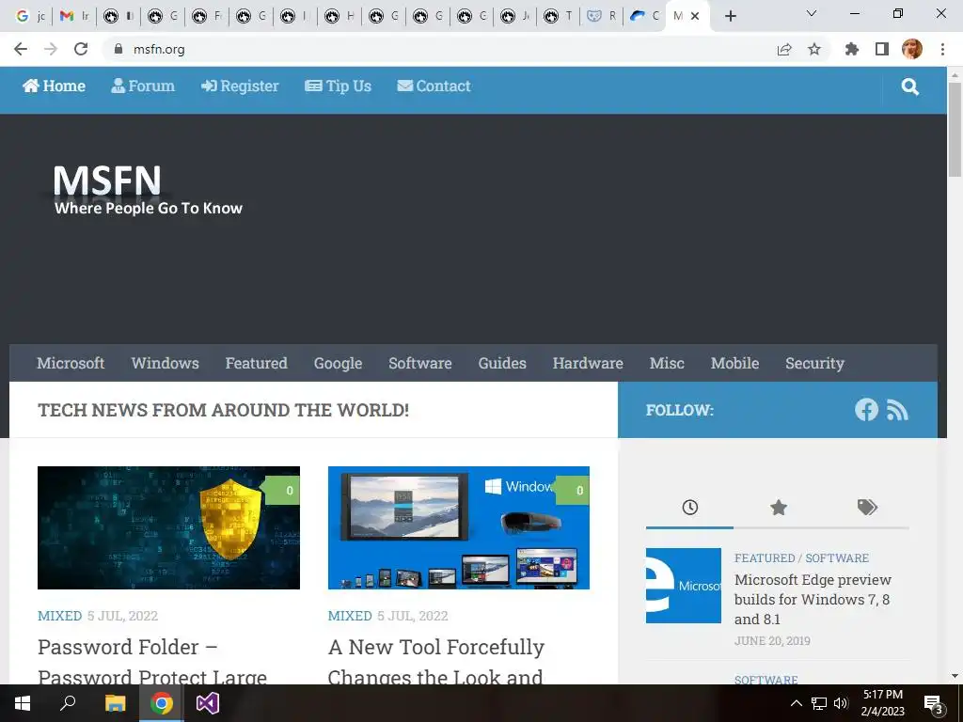Open the Software category menu
The image size is (963, 722).
coord(420,363)
